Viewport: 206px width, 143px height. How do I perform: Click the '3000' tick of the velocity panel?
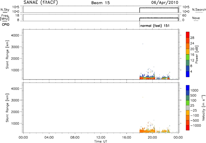click(x=15, y=100)
